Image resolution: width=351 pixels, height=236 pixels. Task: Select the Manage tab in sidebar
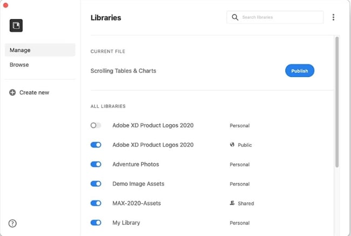[40, 50]
